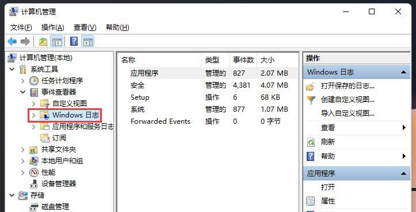Click the 订阅 icon in tree
The image size is (416, 212).
click(x=44, y=138)
